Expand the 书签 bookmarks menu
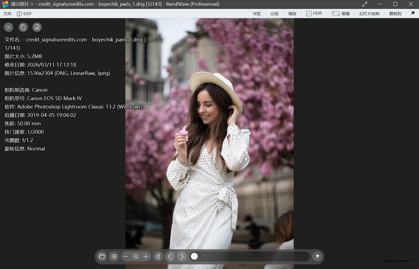Image resolution: width=419 pixels, height=269 pixels. point(256,14)
